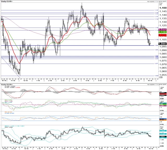The height and width of the screenshot is (150, 167).
Task: Select the green moving average price tag
Action: click(162, 31)
